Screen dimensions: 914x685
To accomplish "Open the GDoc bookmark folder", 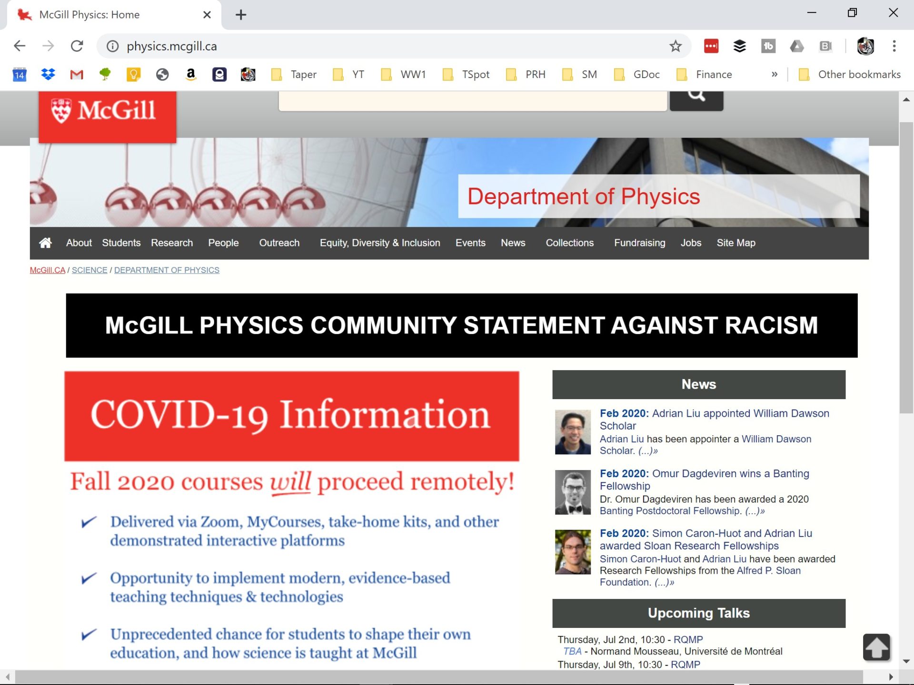I will point(637,74).
